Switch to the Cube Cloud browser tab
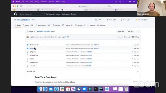Image resolution: width=166 pixels, height=93 pixels. coord(119,10)
